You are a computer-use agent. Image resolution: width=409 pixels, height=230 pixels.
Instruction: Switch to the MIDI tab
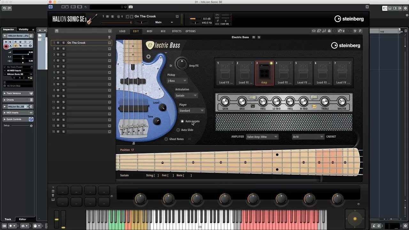click(149, 31)
